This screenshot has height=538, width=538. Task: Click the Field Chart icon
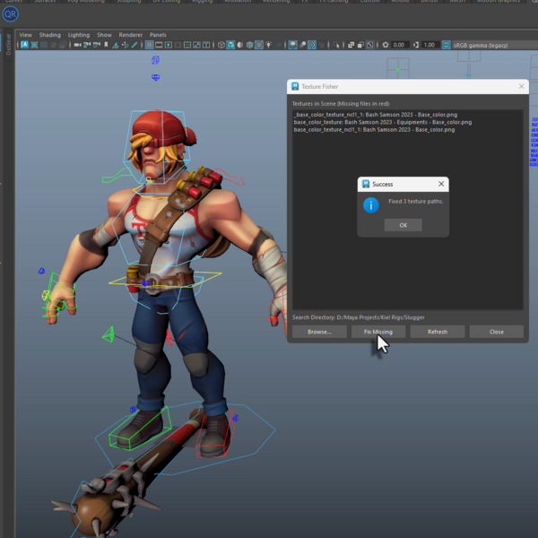[x=187, y=45]
